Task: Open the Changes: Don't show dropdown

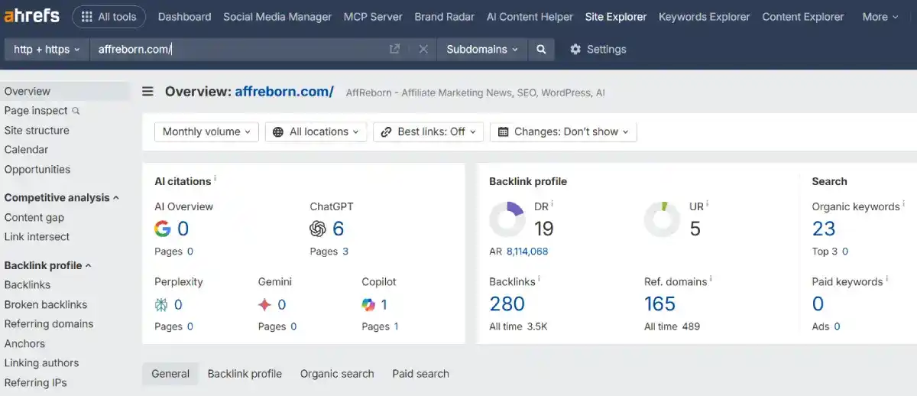Action: (563, 131)
